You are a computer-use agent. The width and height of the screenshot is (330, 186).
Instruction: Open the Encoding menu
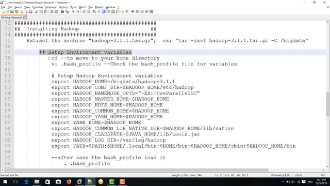[x=38, y=7]
